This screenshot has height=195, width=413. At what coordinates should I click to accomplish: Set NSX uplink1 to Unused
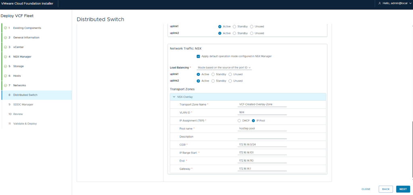pyautogui.click(x=230, y=74)
